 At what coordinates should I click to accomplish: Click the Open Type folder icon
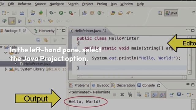[x=113, y=13]
